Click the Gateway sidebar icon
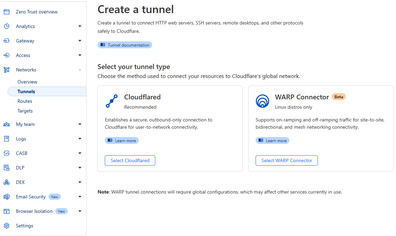 point(6,41)
